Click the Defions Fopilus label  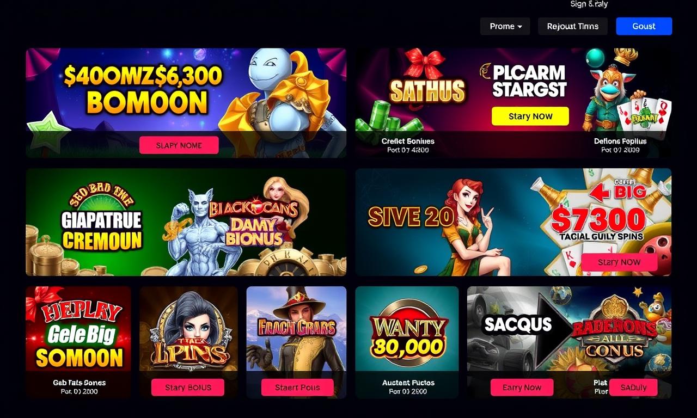[x=620, y=141]
